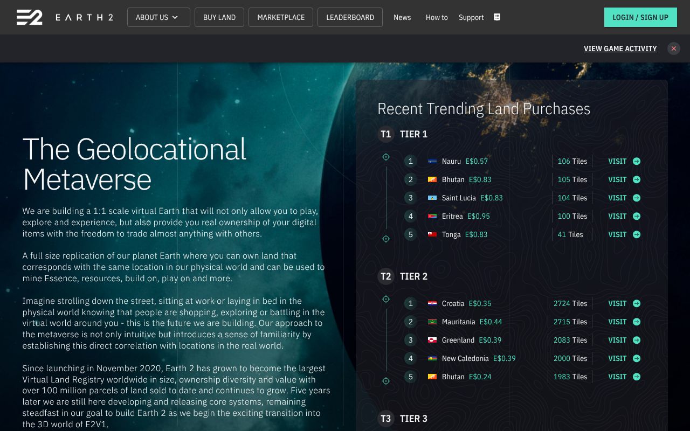690x431 pixels.
Task: Click the arrow icon beside Nauru's Visit
Action: click(637, 161)
